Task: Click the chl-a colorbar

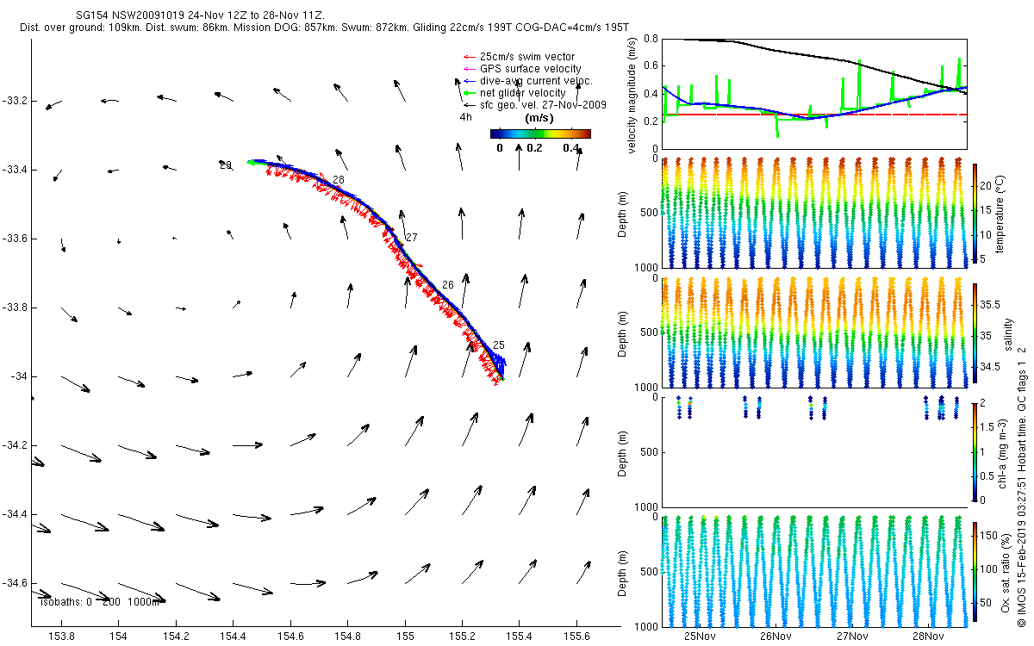Action: (975, 451)
